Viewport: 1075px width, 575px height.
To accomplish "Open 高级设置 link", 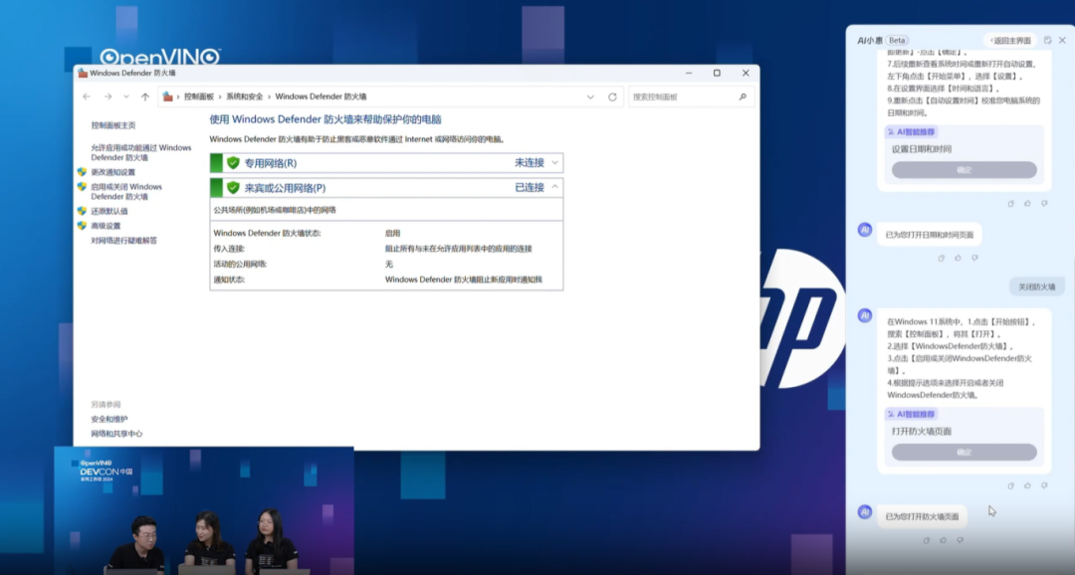I will (x=106, y=226).
